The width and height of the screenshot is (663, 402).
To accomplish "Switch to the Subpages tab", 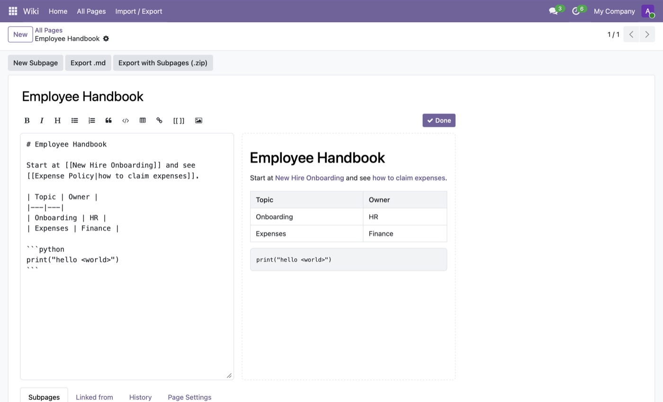I will pyautogui.click(x=44, y=397).
